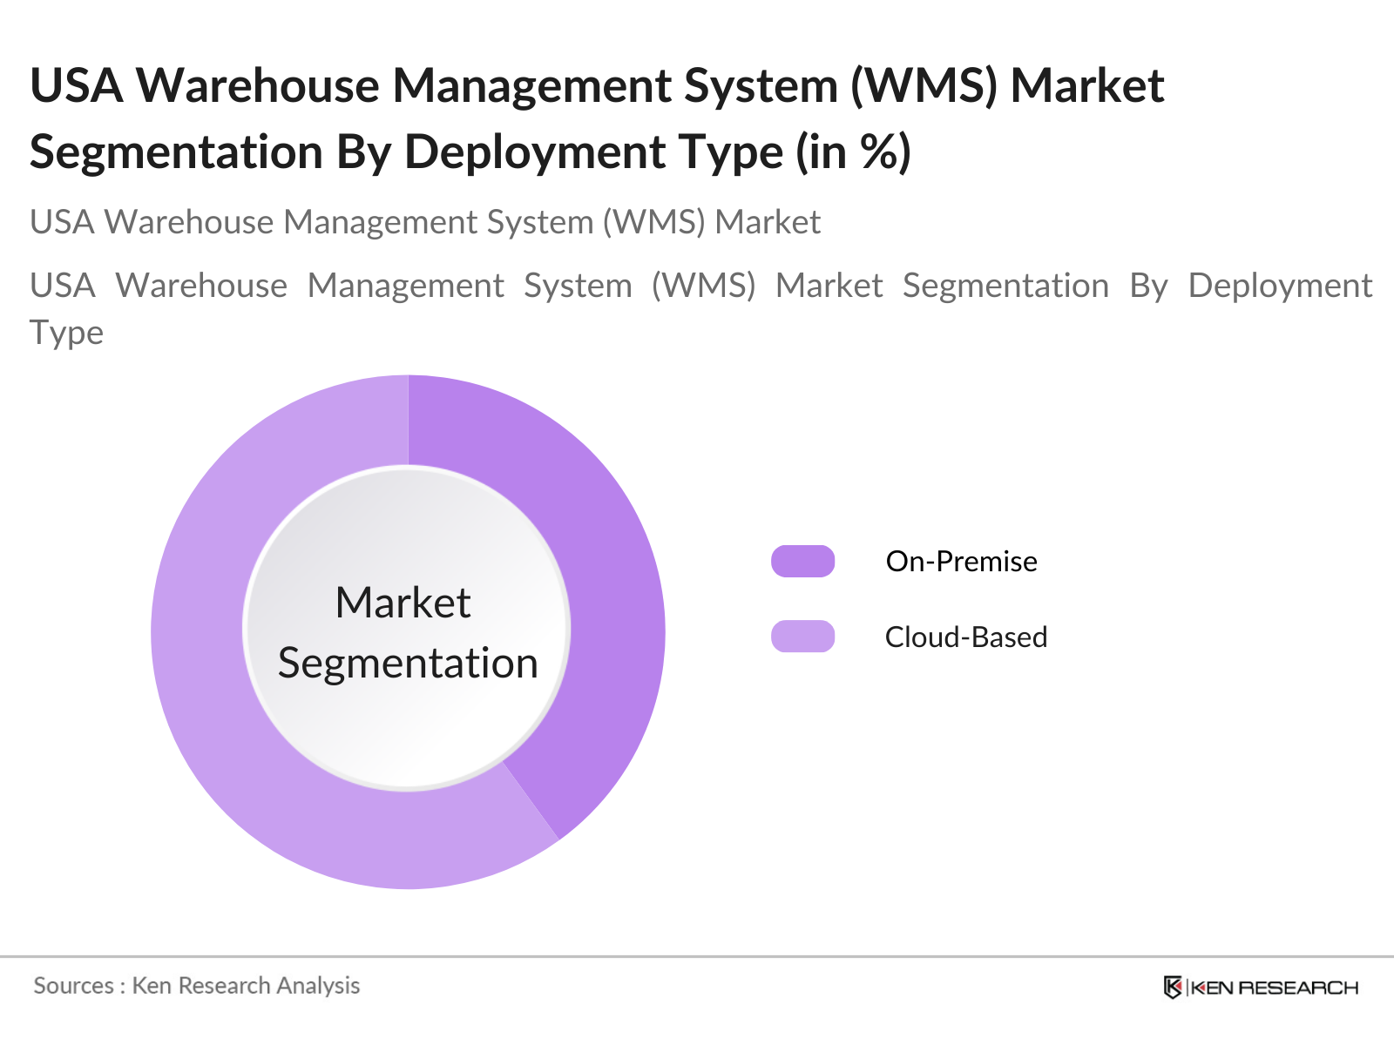Click the On-Premise legend color marker
1394x1045 pixels.
point(802,562)
